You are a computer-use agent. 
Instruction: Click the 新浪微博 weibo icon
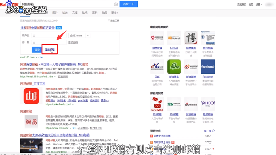[x=191, y=67]
